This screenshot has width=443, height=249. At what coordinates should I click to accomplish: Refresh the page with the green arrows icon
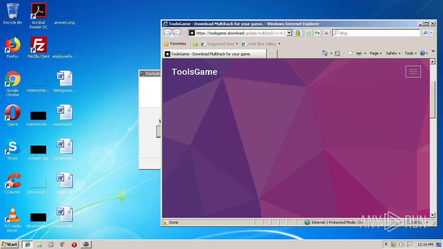(x=317, y=33)
